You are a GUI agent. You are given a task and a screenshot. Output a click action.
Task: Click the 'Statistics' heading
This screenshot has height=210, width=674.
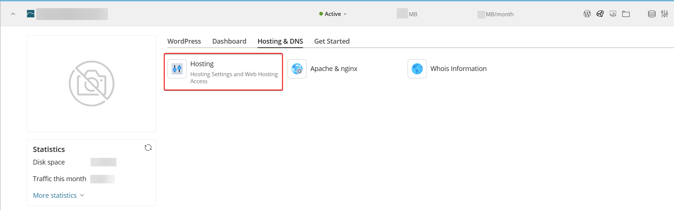coord(49,149)
